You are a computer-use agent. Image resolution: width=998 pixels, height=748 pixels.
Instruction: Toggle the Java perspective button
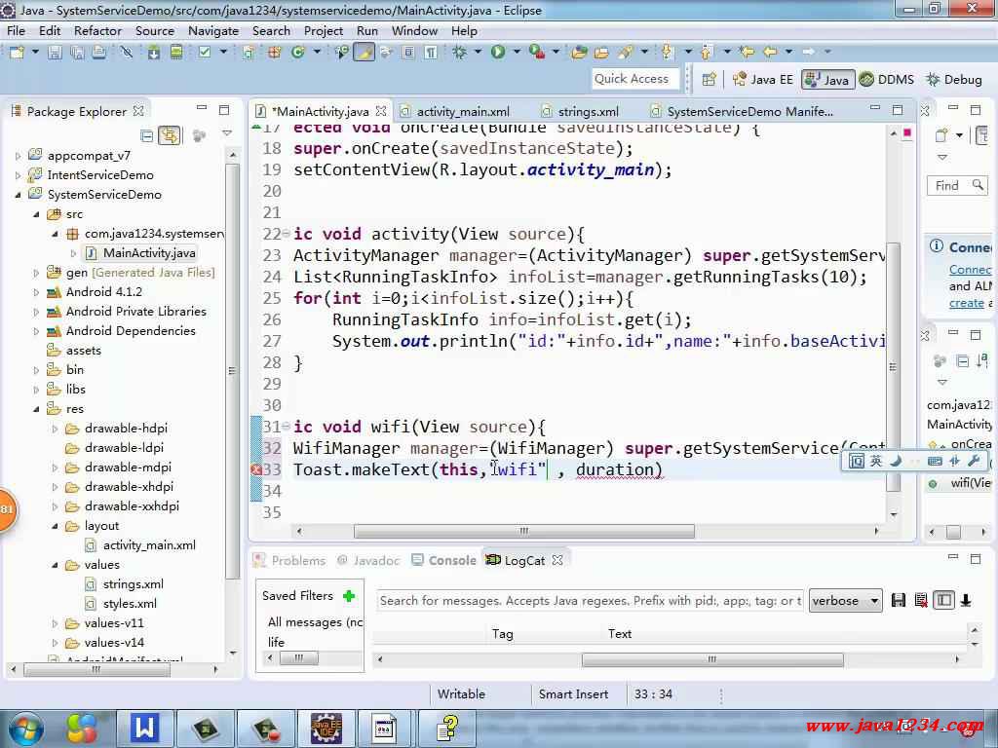tap(827, 80)
